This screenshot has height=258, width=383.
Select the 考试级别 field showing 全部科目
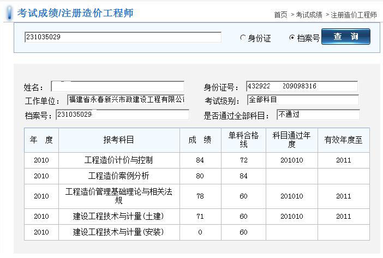tap(303, 100)
